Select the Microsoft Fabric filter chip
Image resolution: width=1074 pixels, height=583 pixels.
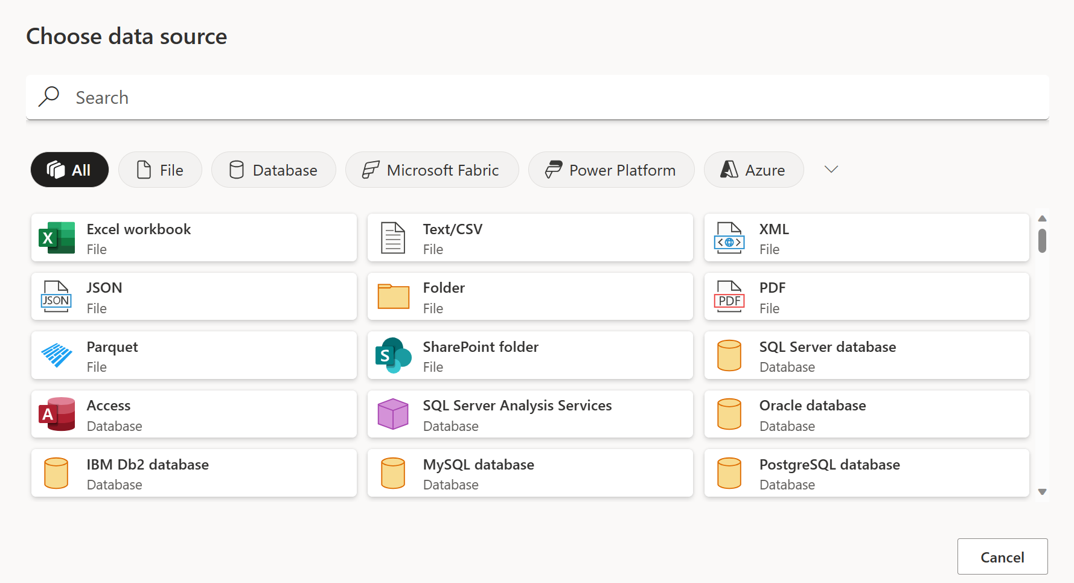click(x=432, y=170)
